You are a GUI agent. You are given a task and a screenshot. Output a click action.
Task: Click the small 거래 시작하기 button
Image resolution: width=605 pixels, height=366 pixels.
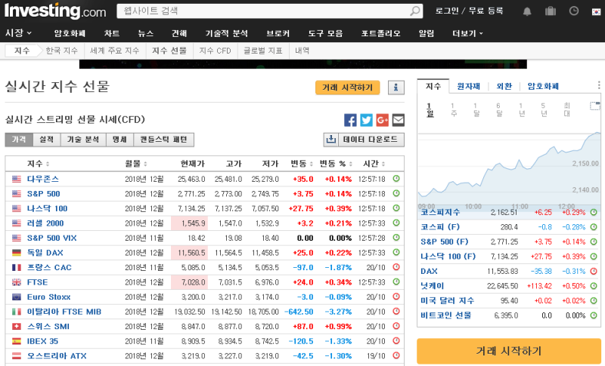[347, 88]
